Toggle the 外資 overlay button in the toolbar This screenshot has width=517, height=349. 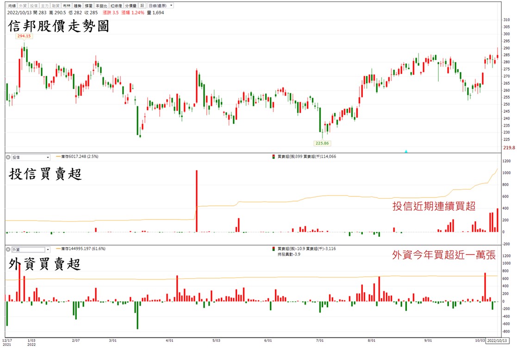pyautogui.click(x=23, y=6)
